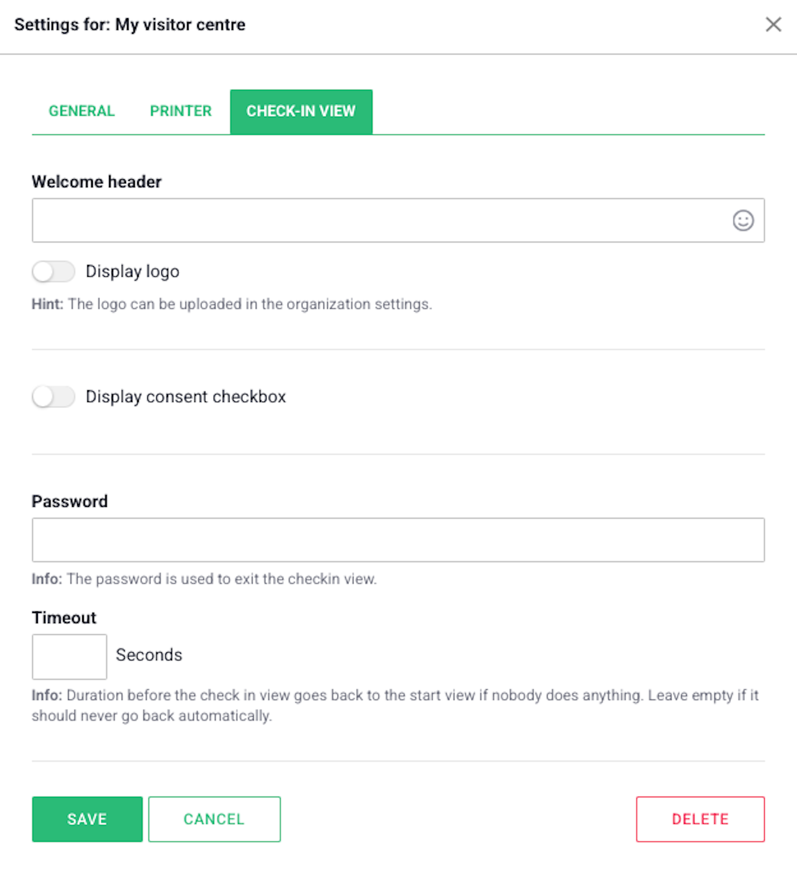Click the 'Display logo' label text

pos(133,272)
